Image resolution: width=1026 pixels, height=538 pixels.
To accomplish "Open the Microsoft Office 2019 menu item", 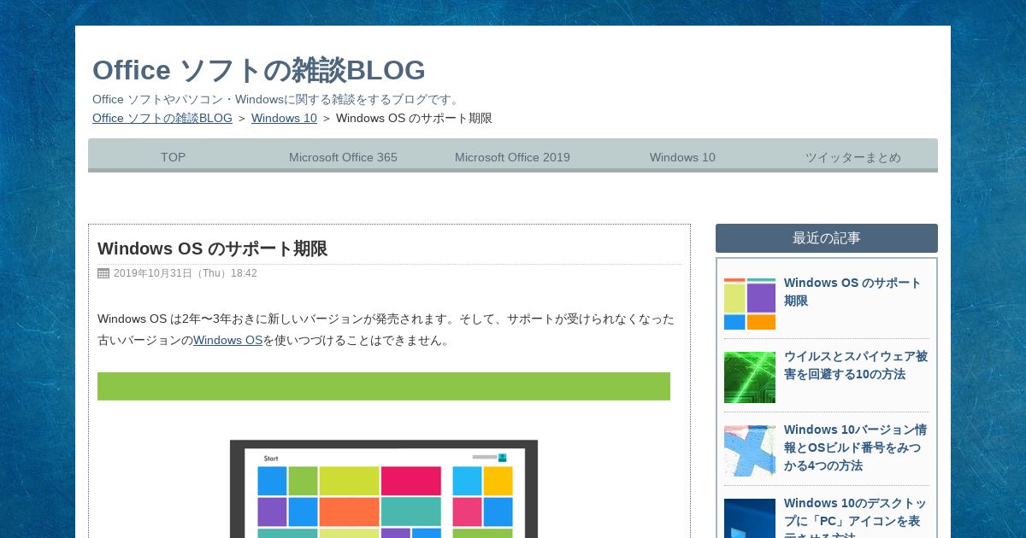I will point(512,157).
